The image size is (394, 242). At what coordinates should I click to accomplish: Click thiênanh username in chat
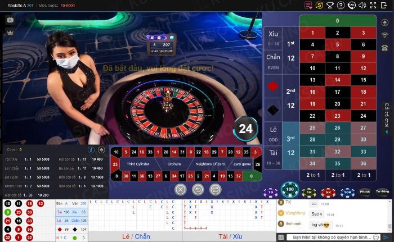point(293,223)
